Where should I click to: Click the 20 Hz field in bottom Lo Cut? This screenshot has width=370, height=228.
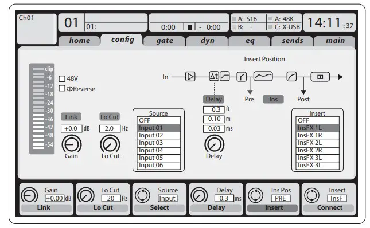click(x=111, y=199)
